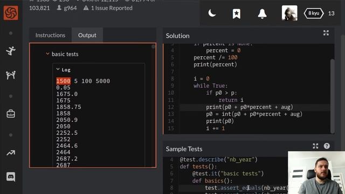Click the honor score 13

[331, 13]
